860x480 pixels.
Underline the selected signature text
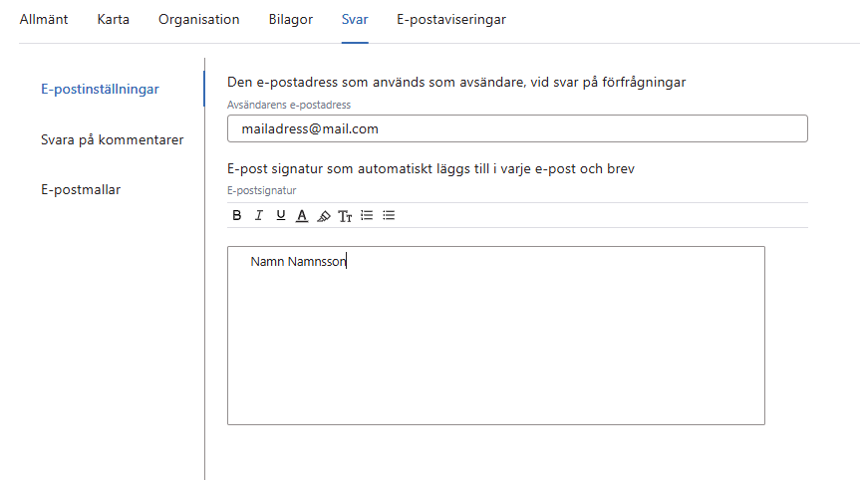[280, 215]
